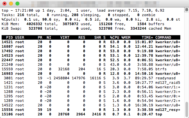Click the 20.3 %CPU value of btrfs
Image resolution: width=189 pixels, height=118 pixels.
114,69
